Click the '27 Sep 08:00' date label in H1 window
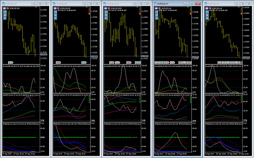 click(181, 154)
